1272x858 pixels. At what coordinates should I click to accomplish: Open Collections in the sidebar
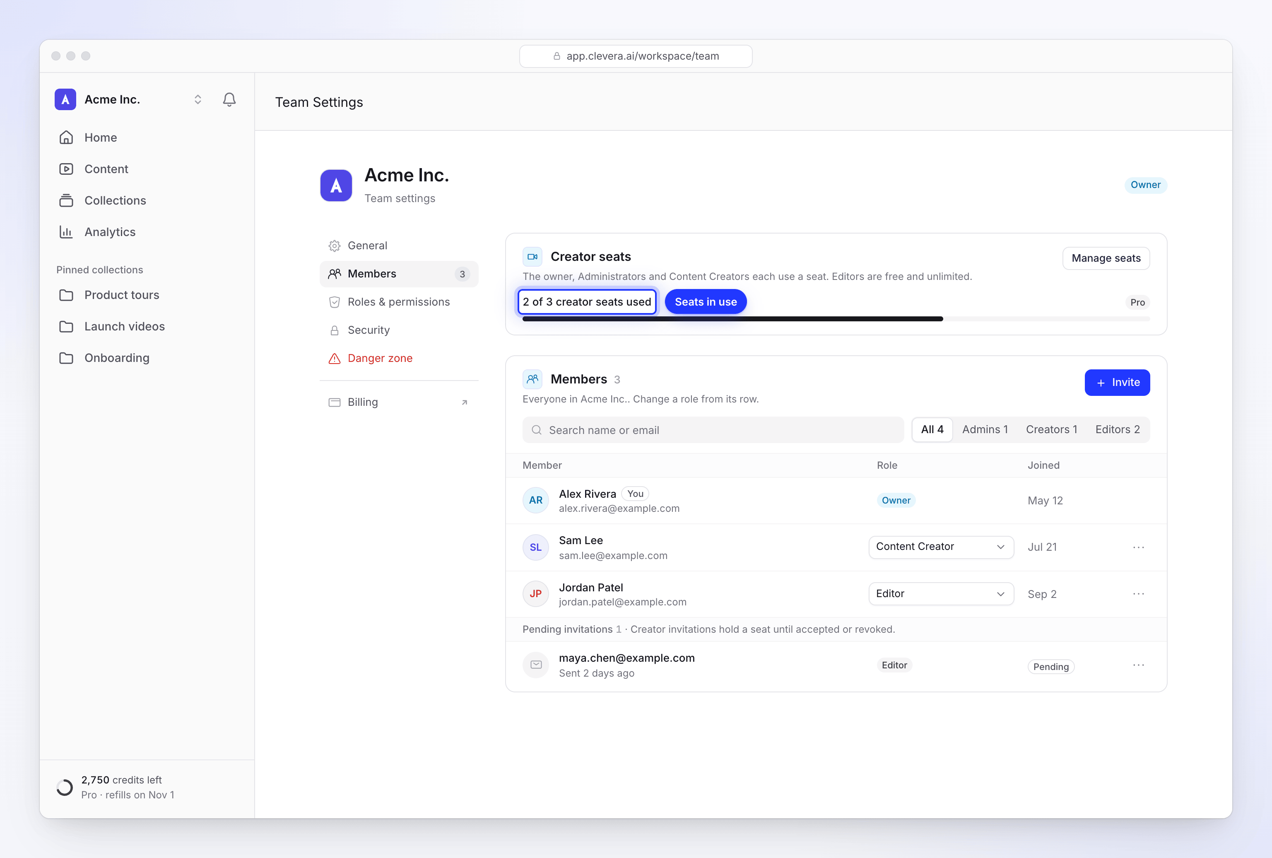(147, 200)
